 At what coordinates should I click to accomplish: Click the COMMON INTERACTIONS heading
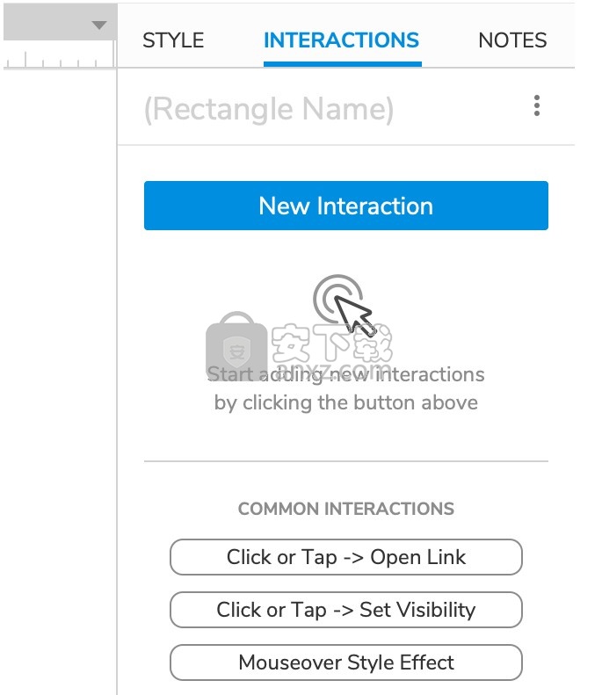tap(345, 509)
